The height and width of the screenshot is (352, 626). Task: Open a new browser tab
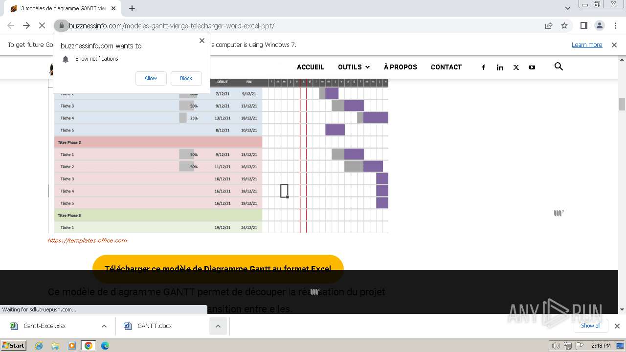(132, 8)
